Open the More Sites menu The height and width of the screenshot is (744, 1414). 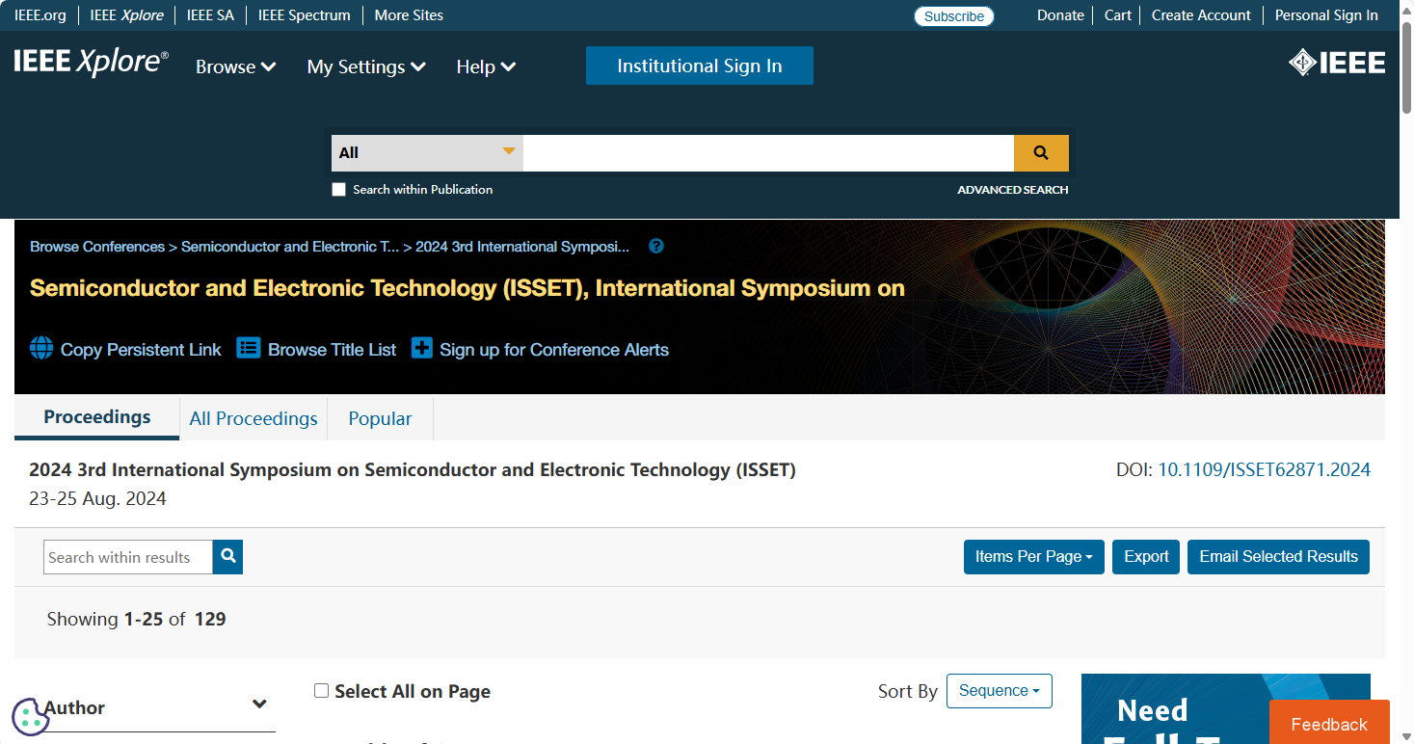[x=409, y=15]
